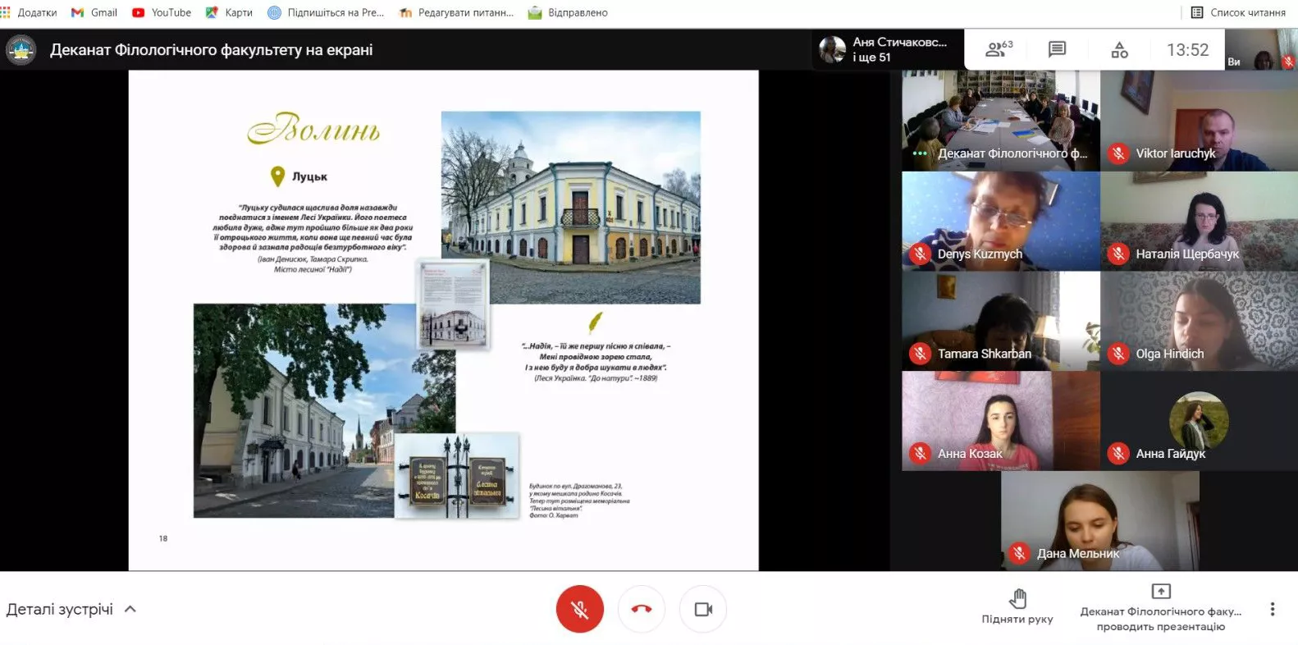This screenshot has height=645, width=1298.
Task: Unmute the microphone
Action: pos(579,609)
